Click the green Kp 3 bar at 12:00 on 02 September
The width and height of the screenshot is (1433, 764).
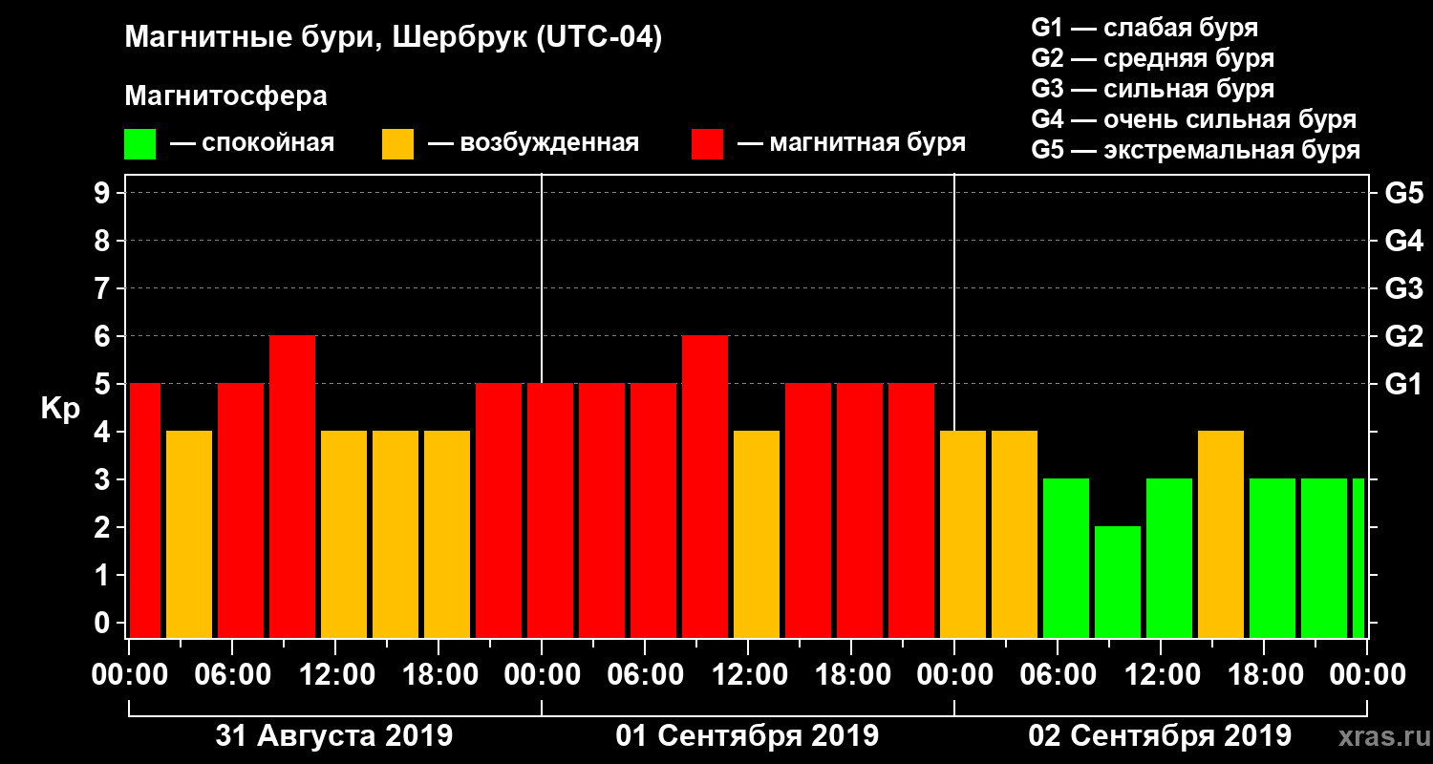click(1169, 559)
